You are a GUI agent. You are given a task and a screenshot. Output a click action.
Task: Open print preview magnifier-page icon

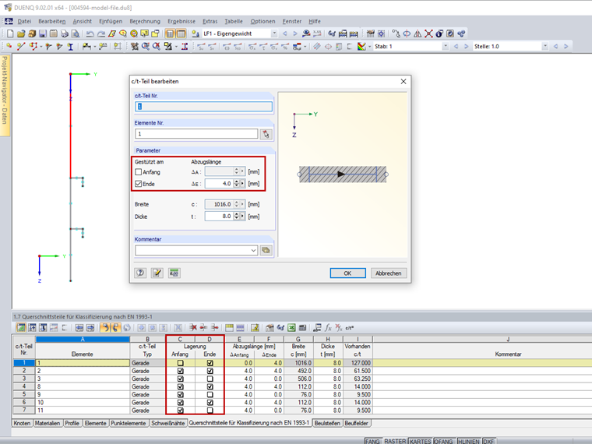pyautogui.click(x=76, y=33)
